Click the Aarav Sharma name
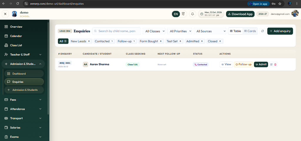 (99, 64)
